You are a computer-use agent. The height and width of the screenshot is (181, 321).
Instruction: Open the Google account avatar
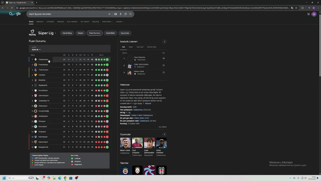pos(314,14)
